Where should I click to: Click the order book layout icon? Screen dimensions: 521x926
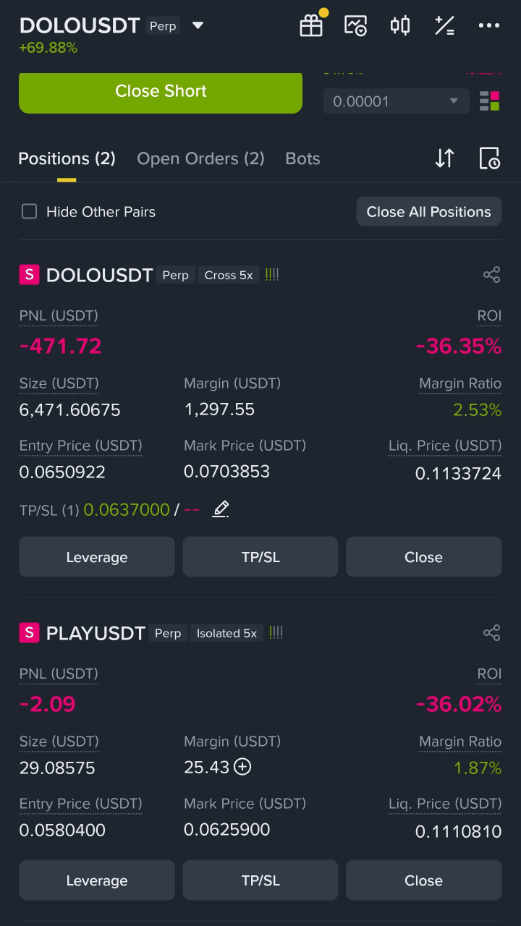[490, 101]
